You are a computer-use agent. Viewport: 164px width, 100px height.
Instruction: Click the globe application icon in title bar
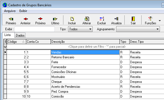pyautogui.click(x=5, y=5)
